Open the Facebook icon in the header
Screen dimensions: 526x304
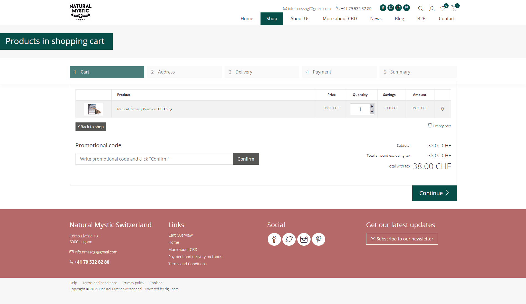(x=383, y=8)
